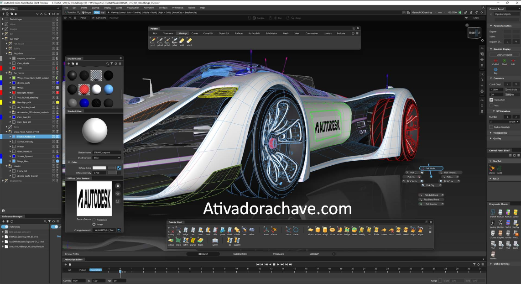This screenshot has width=521, height=284.
Task: Collapse the Car_Main folder
Action: pos(3,38)
